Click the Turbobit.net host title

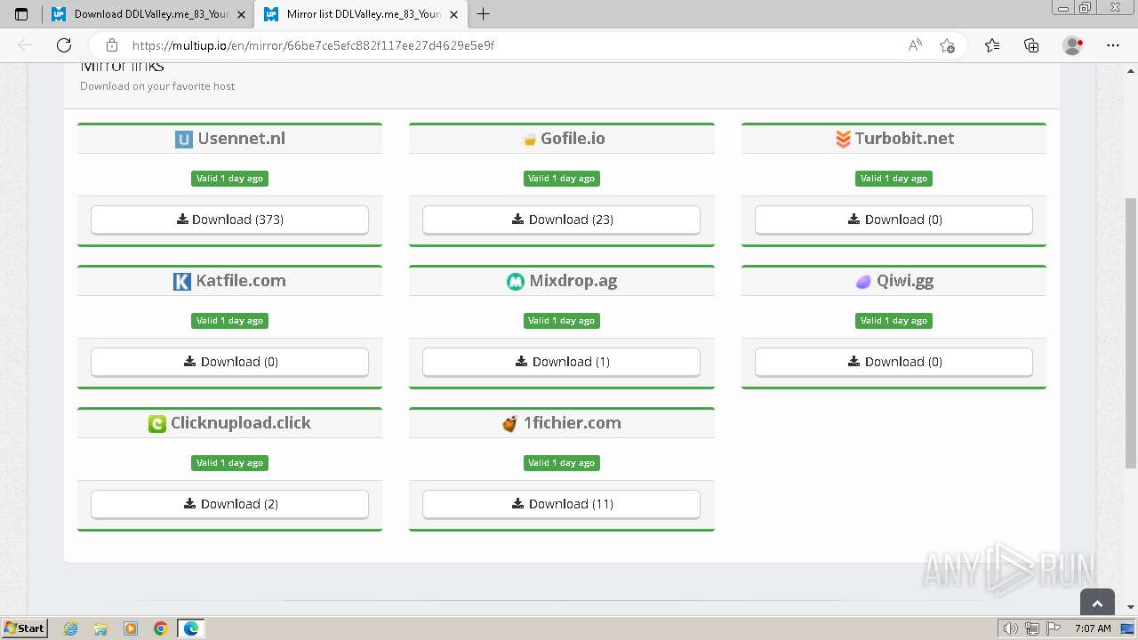click(x=904, y=139)
